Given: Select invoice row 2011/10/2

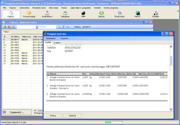Looking at the screenshot, I should pyautogui.click(x=23, y=56).
